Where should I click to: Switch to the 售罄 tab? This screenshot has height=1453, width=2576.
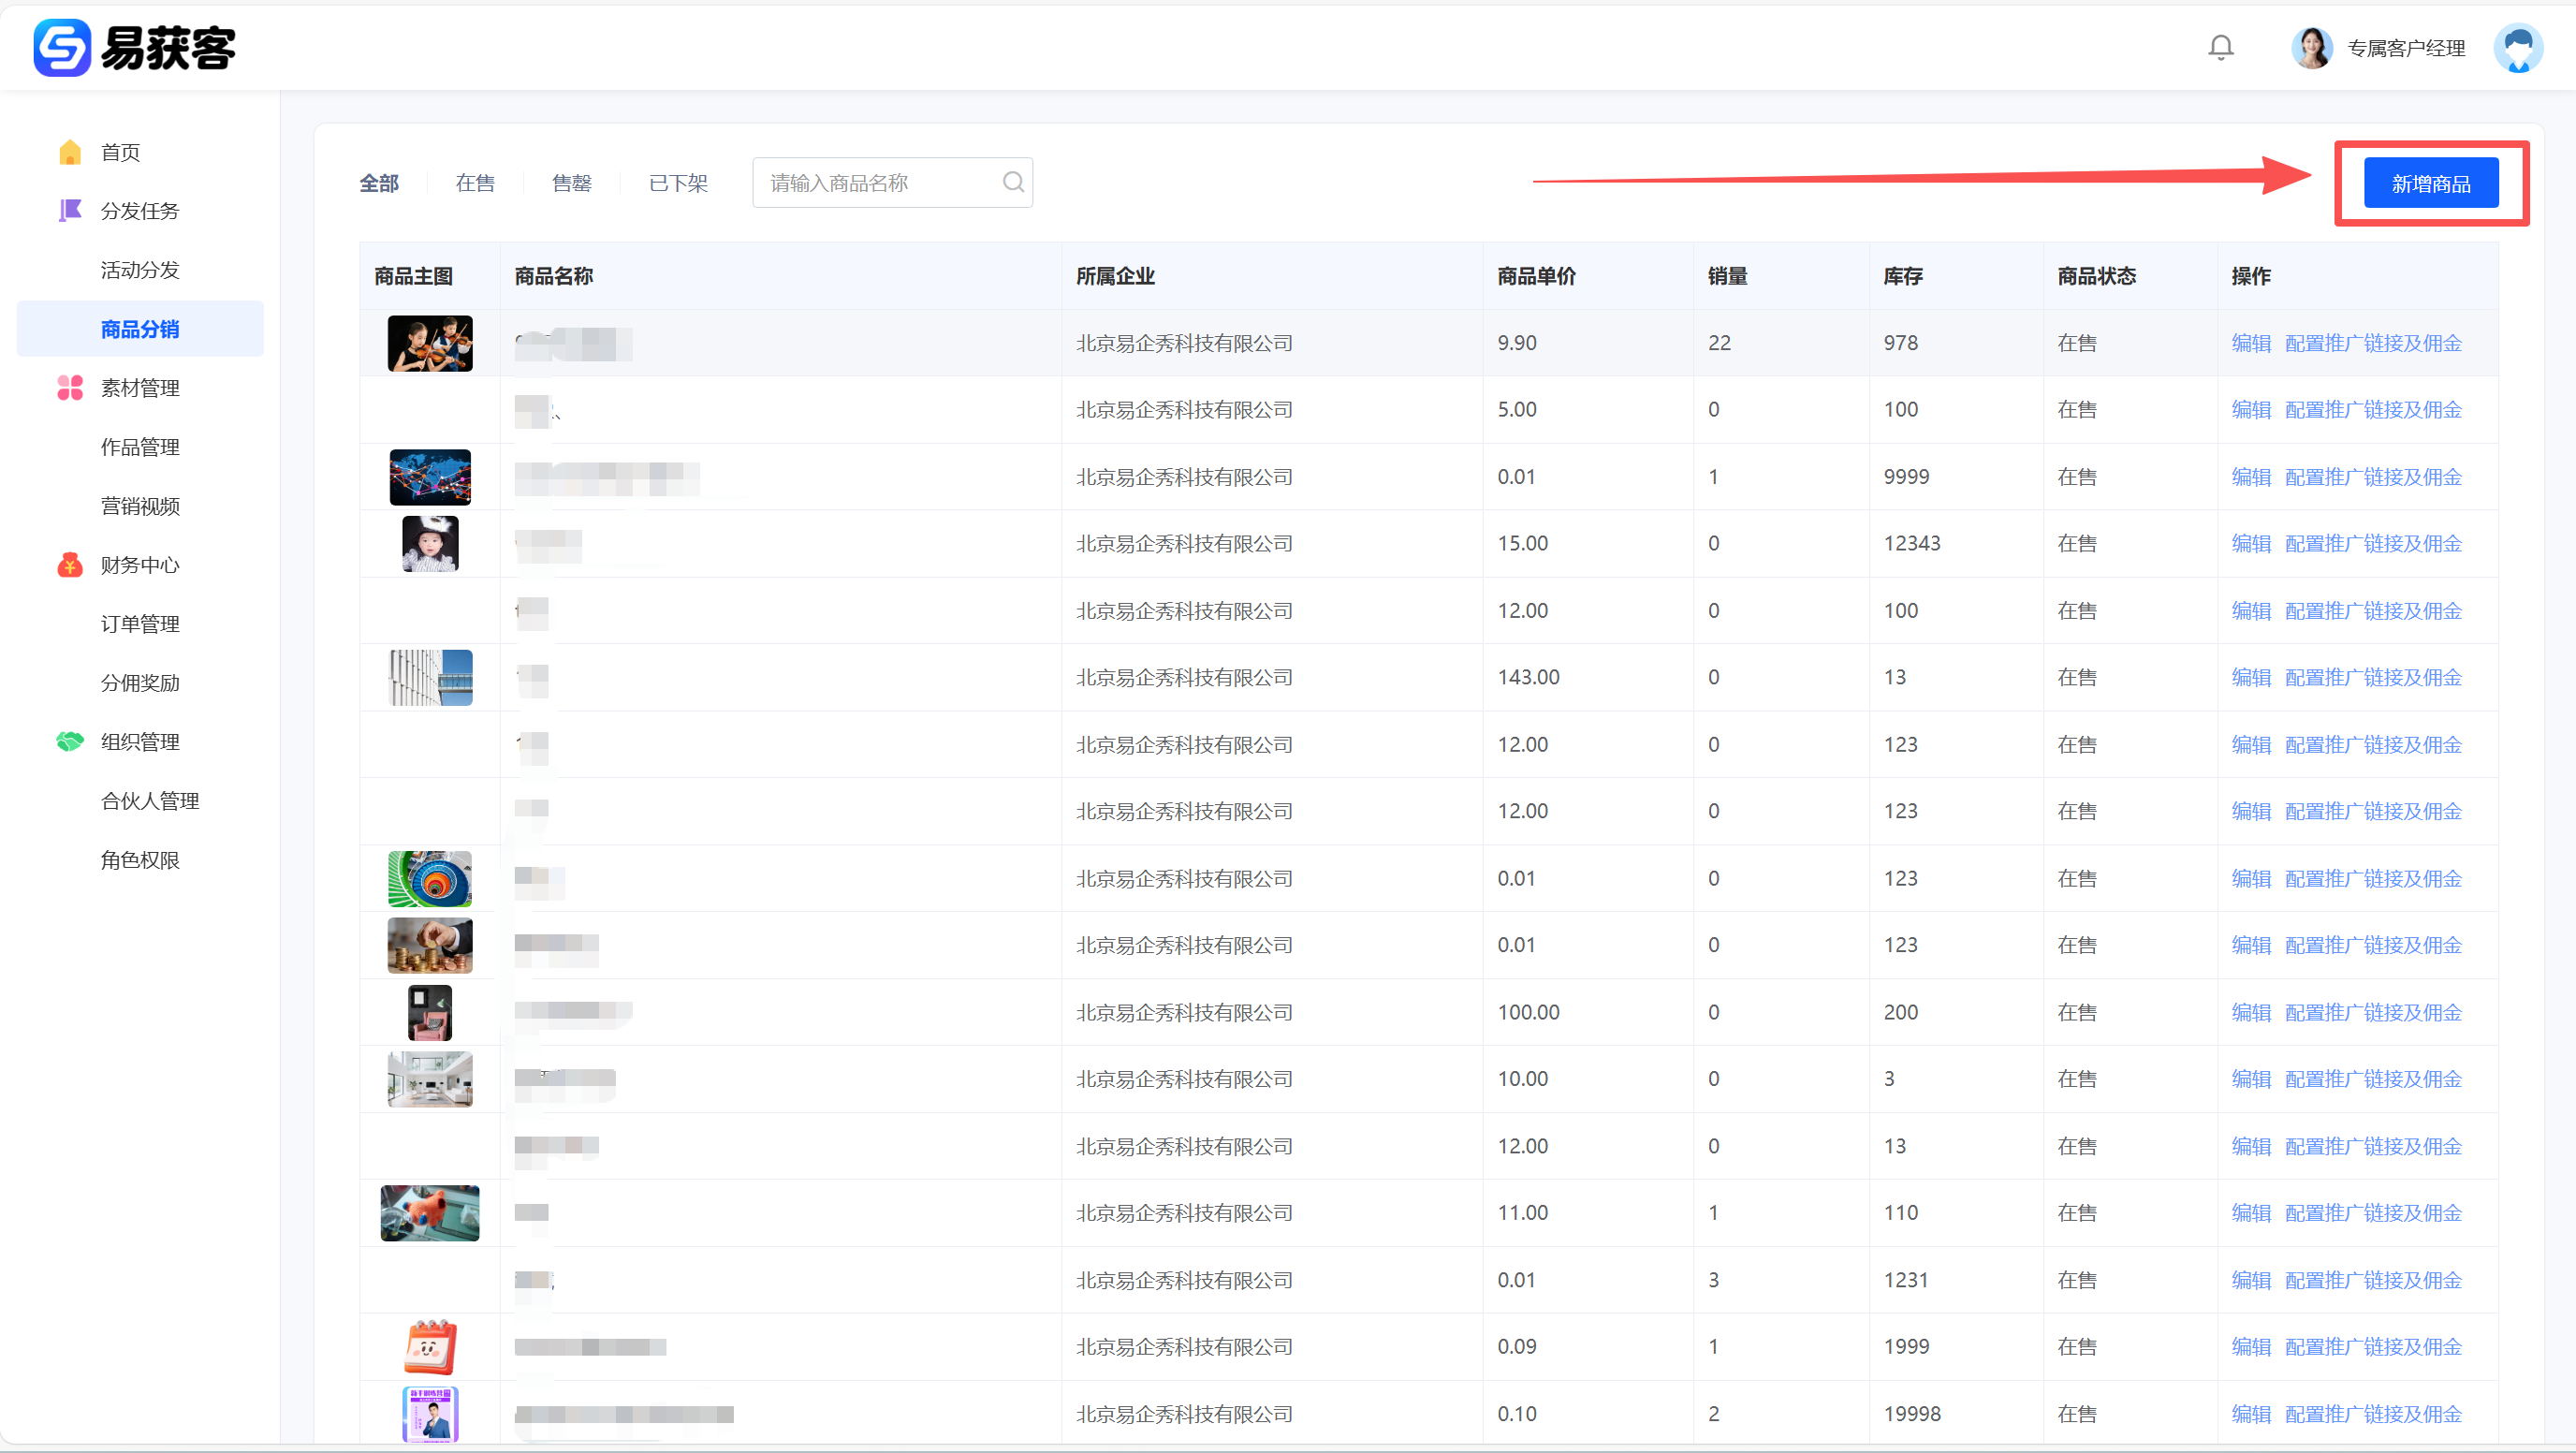[x=571, y=183]
